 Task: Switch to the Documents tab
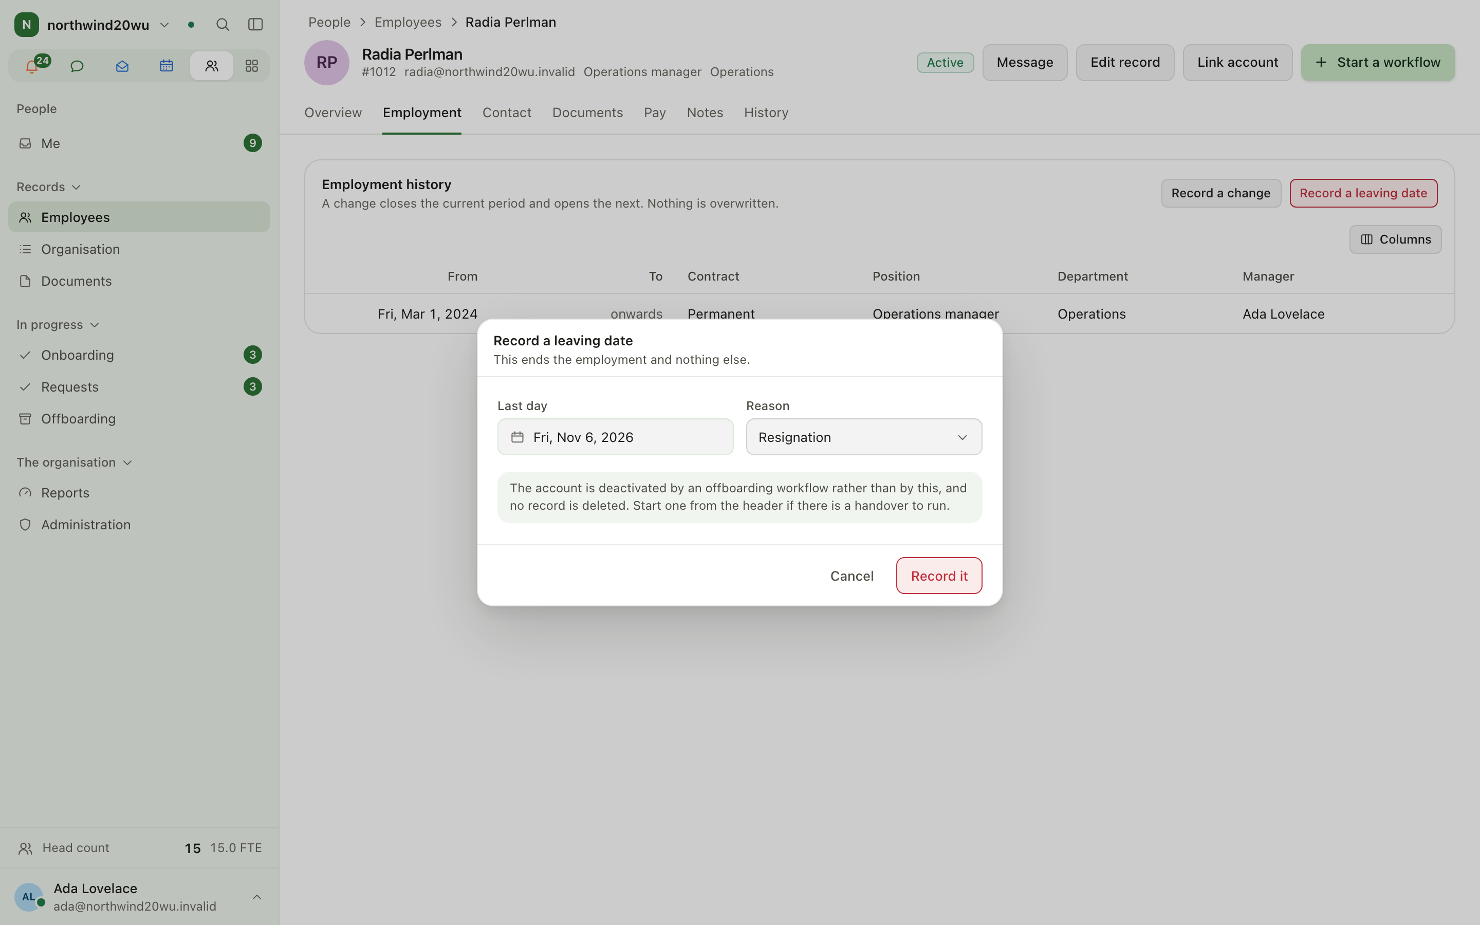(x=587, y=113)
